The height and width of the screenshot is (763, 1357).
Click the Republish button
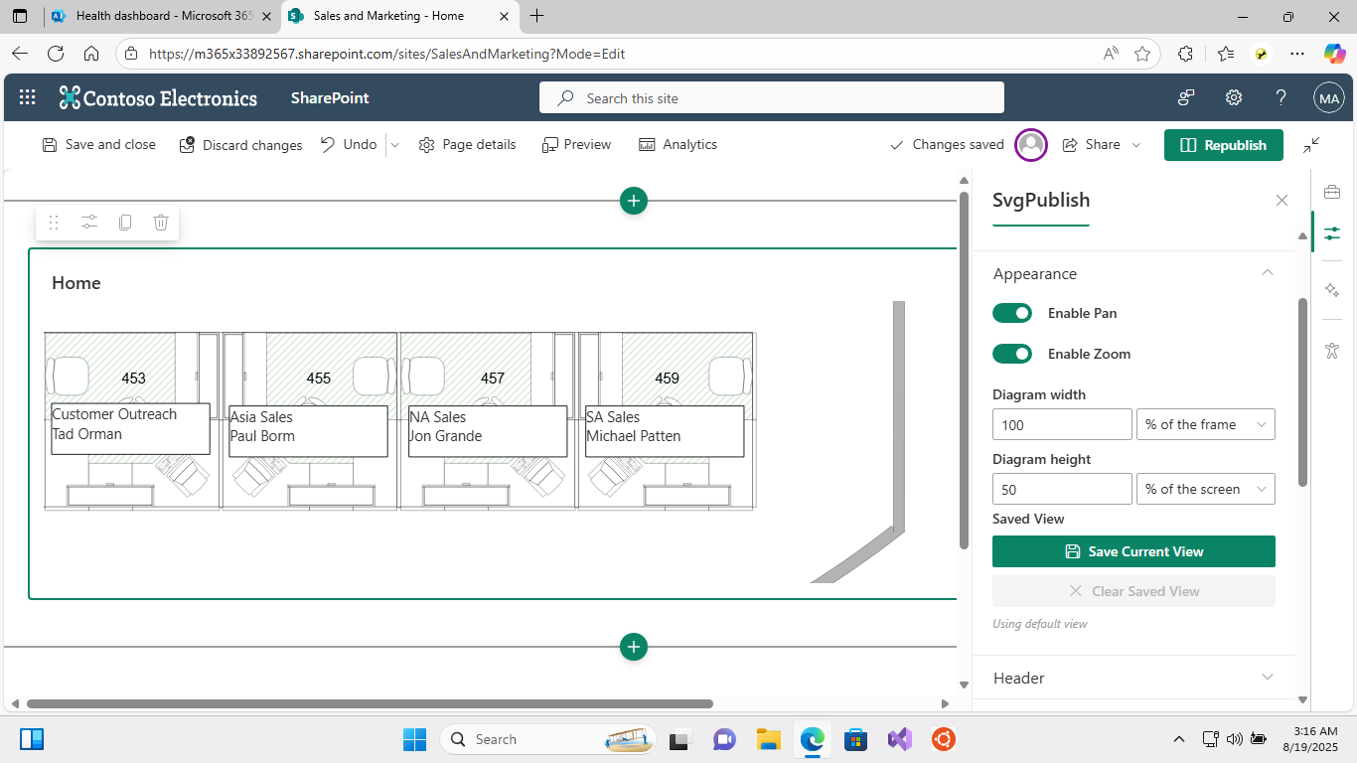(x=1224, y=145)
